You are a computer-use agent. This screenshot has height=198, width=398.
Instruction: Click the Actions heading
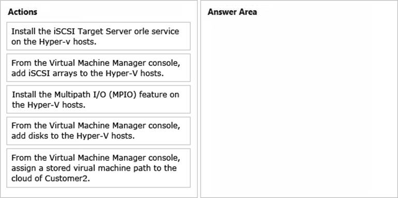click(x=23, y=12)
